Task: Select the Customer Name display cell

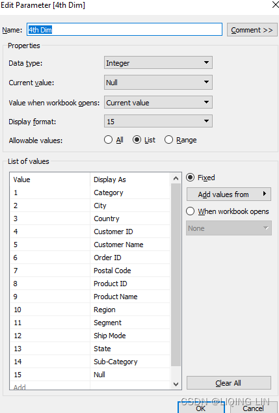Action: click(131, 245)
